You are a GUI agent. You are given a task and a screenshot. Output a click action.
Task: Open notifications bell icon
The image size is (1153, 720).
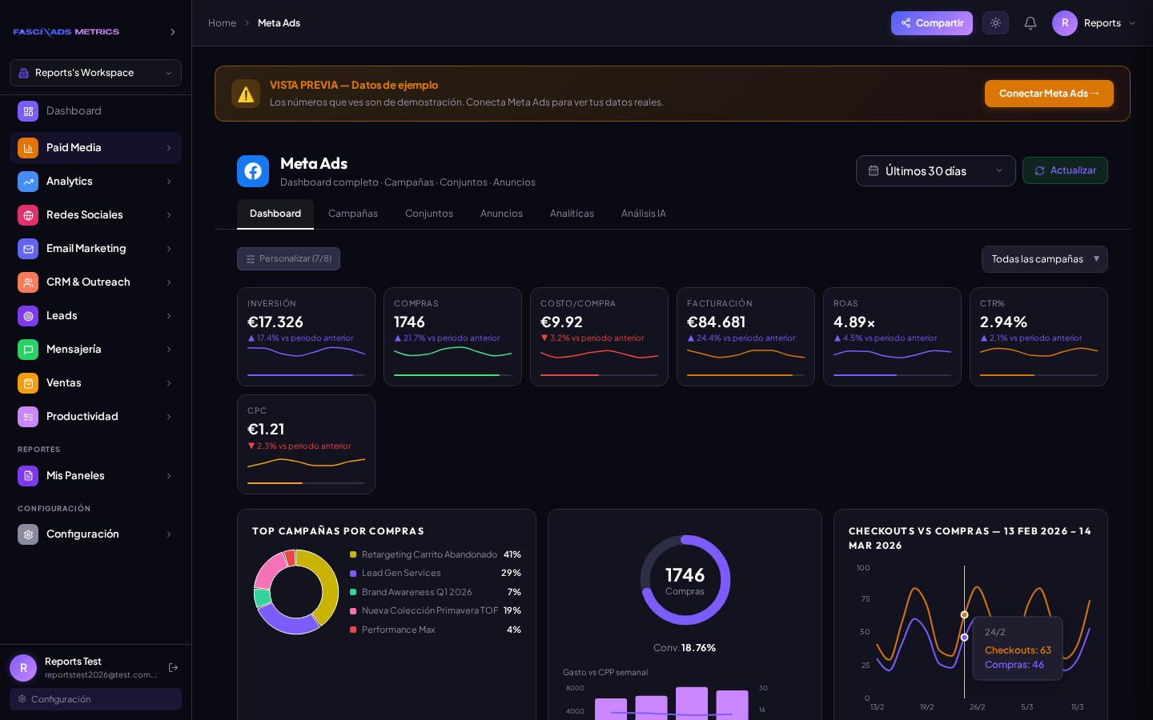coord(1030,23)
